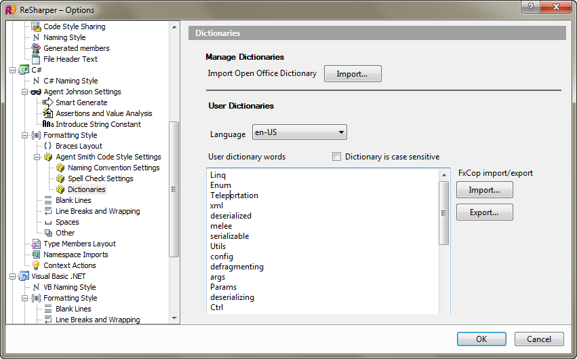The image size is (577, 359).
Task: Import an Open Office Dictionary
Action: pyautogui.click(x=353, y=74)
